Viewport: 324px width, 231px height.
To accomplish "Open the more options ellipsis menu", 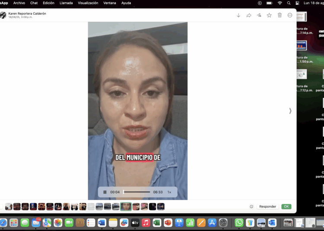I will pyautogui.click(x=290, y=15).
